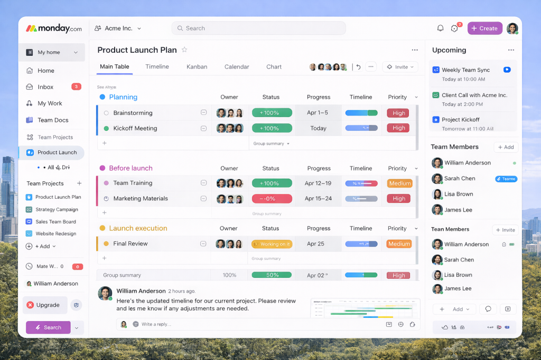
Task: Click the emoji icon in reply box
Action: pyautogui.click(x=401, y=324)
